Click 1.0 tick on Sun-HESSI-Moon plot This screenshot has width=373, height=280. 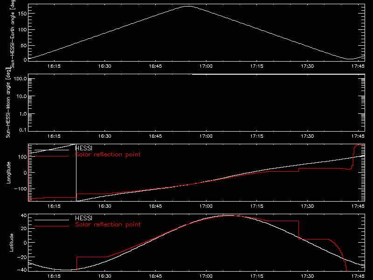tap(23, 114)
